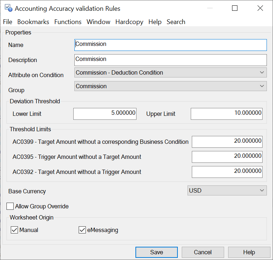
Task: Click the Upper Limit field
Action: pyautogui.click(x=227, y=114)
